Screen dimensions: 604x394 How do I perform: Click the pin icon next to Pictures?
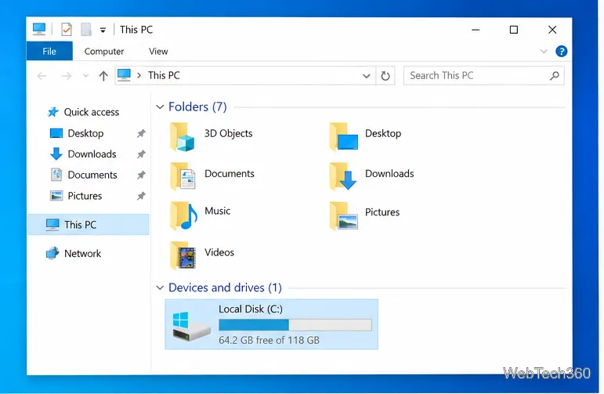[141, 196]
